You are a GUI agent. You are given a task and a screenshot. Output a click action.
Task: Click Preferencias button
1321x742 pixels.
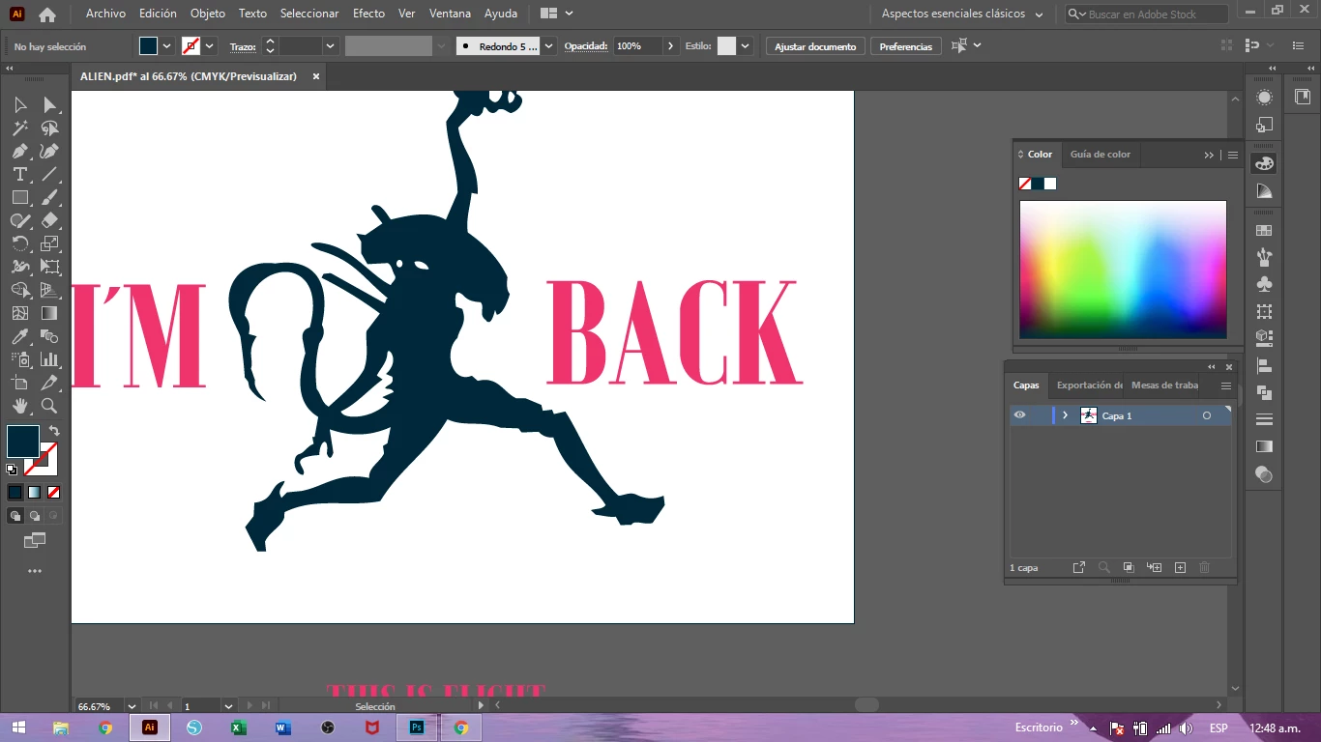click(x=905, y=46)
